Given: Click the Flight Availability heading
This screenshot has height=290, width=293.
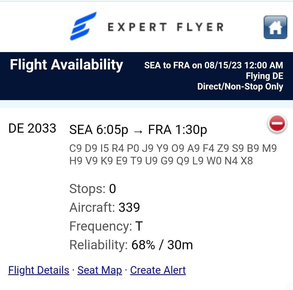Looking at the screenshot, I should point(66,65).
